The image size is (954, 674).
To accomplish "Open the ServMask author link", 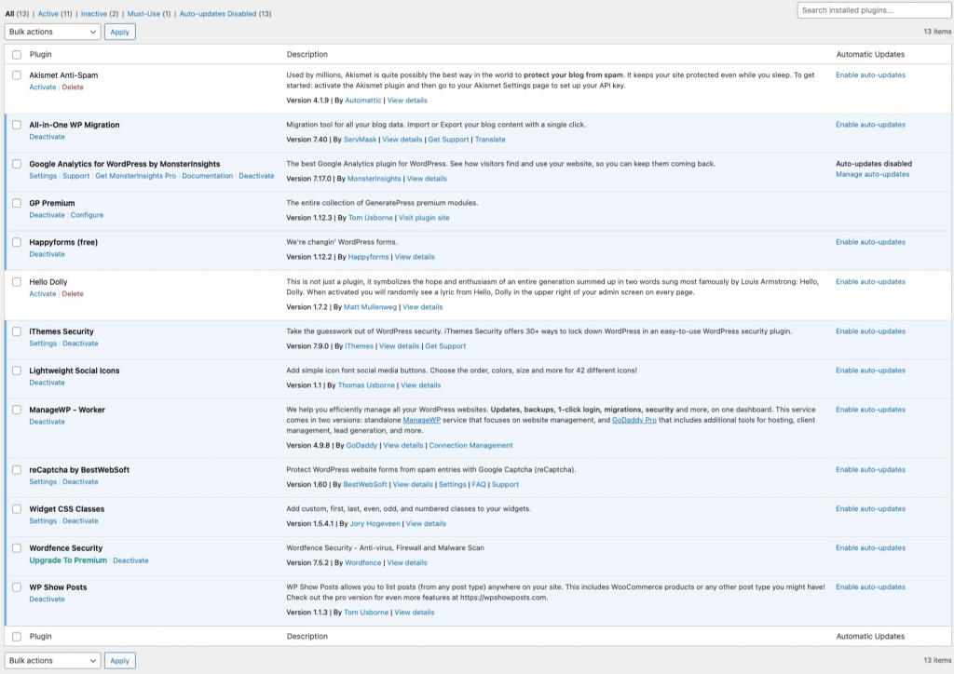I will (x=361, y=140).
